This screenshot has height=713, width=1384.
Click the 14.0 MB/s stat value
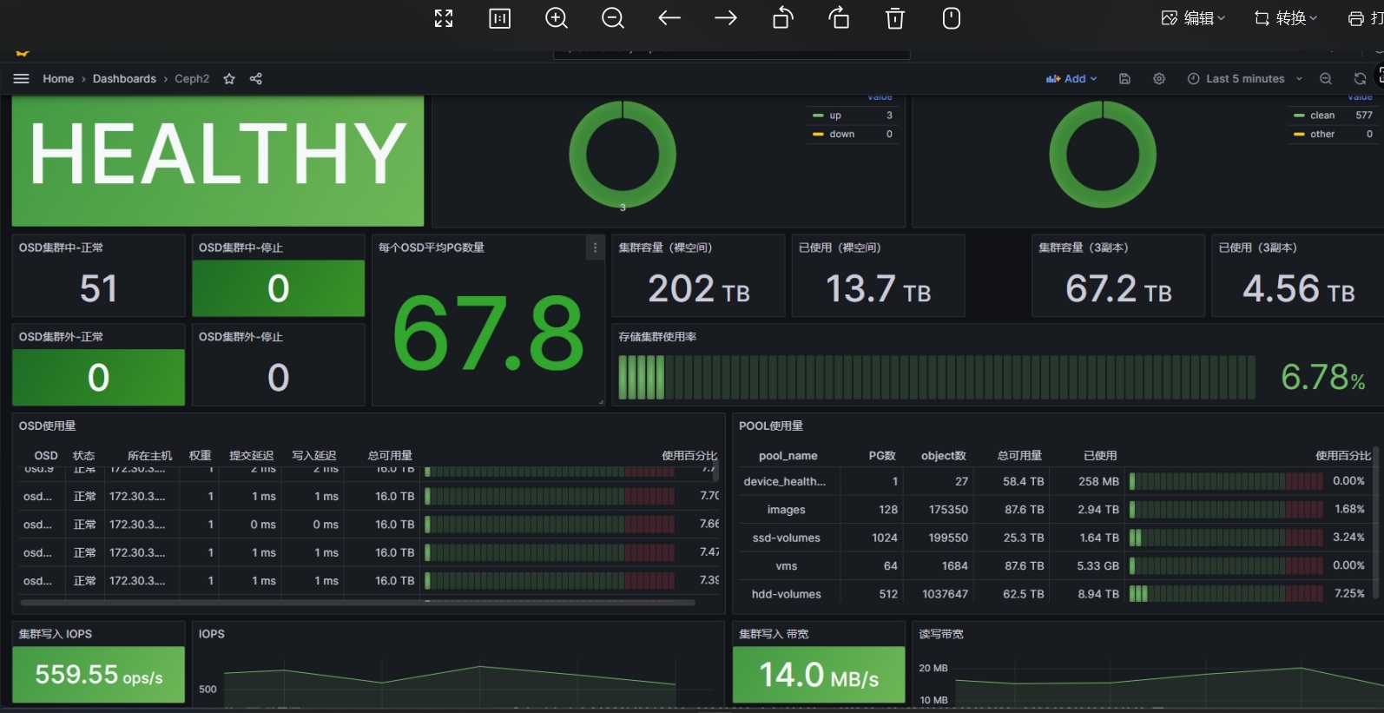(819, 675)
